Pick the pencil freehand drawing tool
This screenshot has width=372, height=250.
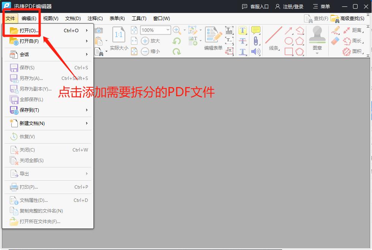[336, 30]
